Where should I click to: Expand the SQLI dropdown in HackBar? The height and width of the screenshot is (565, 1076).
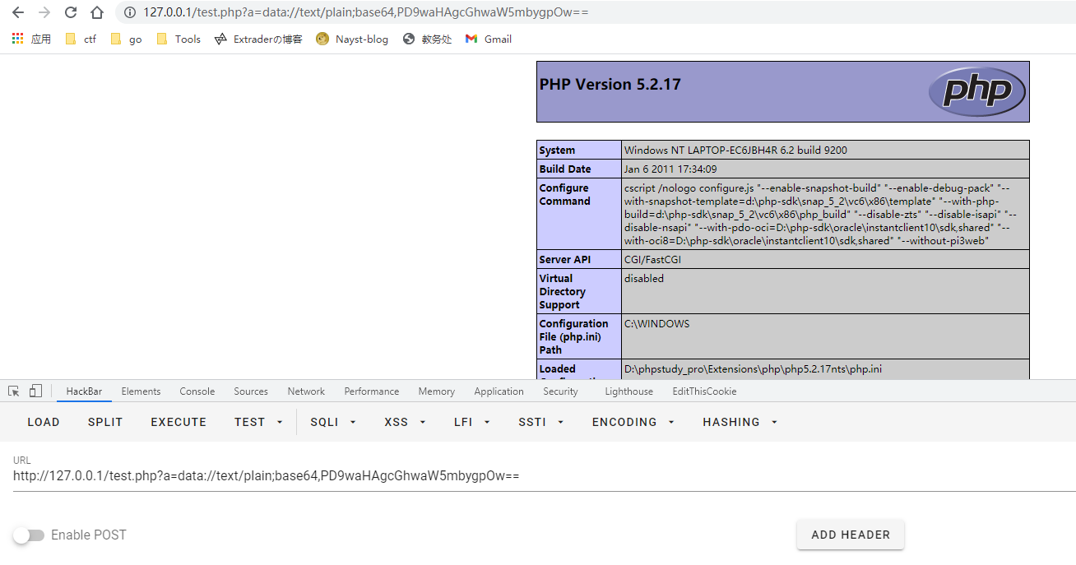click(332, 422)
